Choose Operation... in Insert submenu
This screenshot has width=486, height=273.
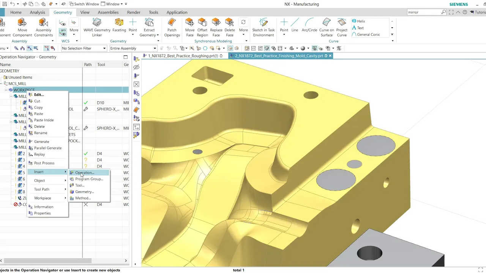89,173
